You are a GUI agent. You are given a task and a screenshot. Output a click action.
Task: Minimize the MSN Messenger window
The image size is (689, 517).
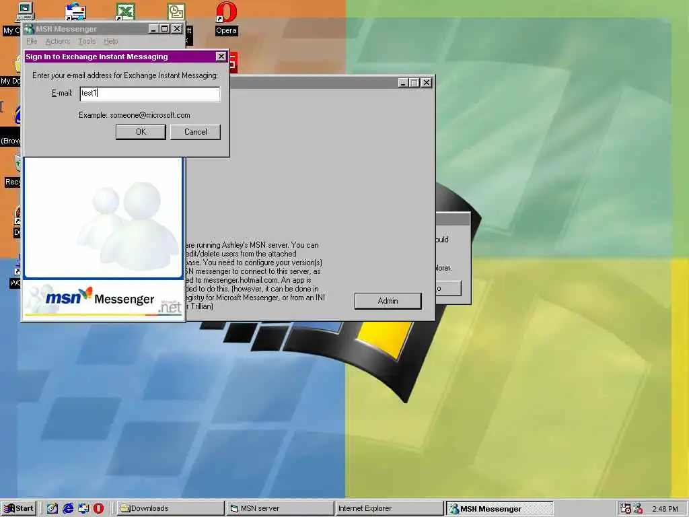(x=153, y=29)
